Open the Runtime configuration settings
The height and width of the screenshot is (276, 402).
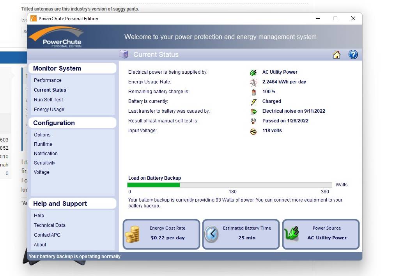(43, 144)
